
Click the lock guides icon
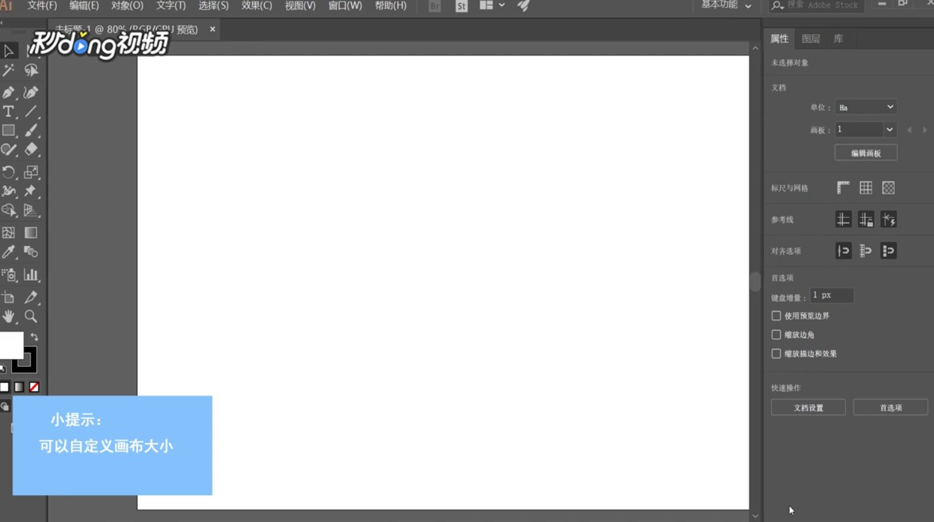coord(866,220)
